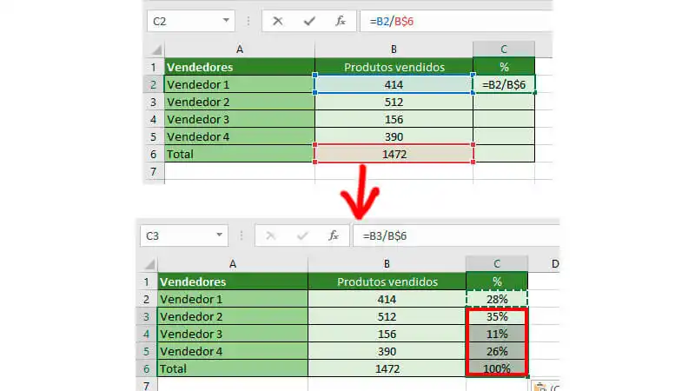The height and width of the screenshot is (391, 695).
Task: Click the 156 cell in the C2 sheet
Action: click(x=394, y=119)
